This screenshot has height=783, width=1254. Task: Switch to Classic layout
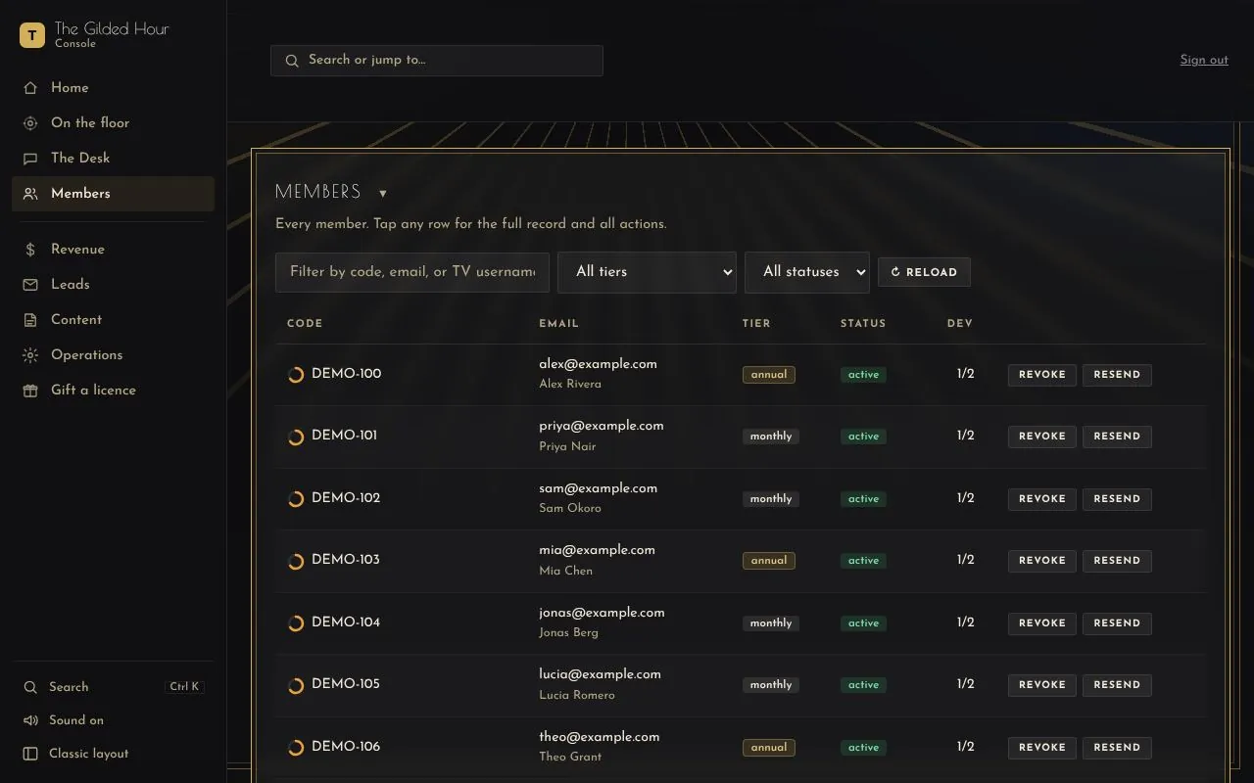113,754
